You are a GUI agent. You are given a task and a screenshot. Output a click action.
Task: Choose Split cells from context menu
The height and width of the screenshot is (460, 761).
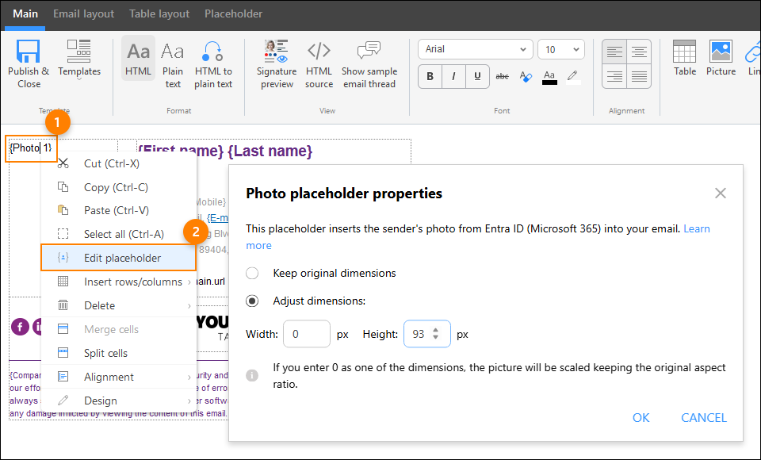[119, 353]
